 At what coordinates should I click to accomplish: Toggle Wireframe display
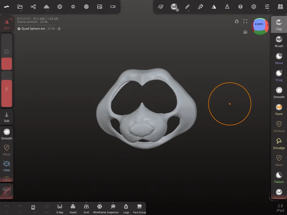pos(100,208)
